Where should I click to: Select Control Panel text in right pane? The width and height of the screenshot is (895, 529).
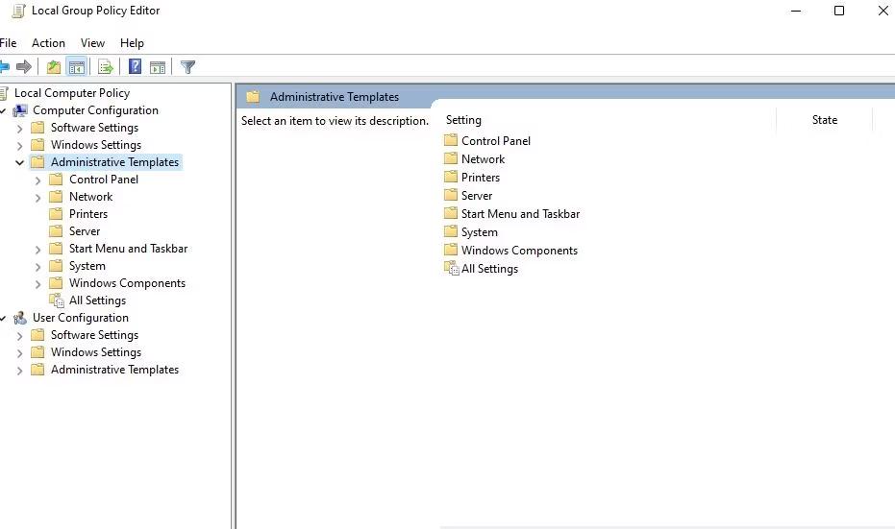496,141
